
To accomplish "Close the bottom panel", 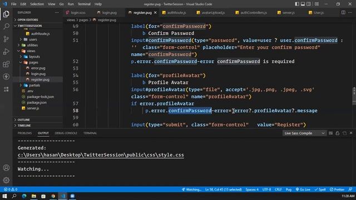I will tap(351, 133).
